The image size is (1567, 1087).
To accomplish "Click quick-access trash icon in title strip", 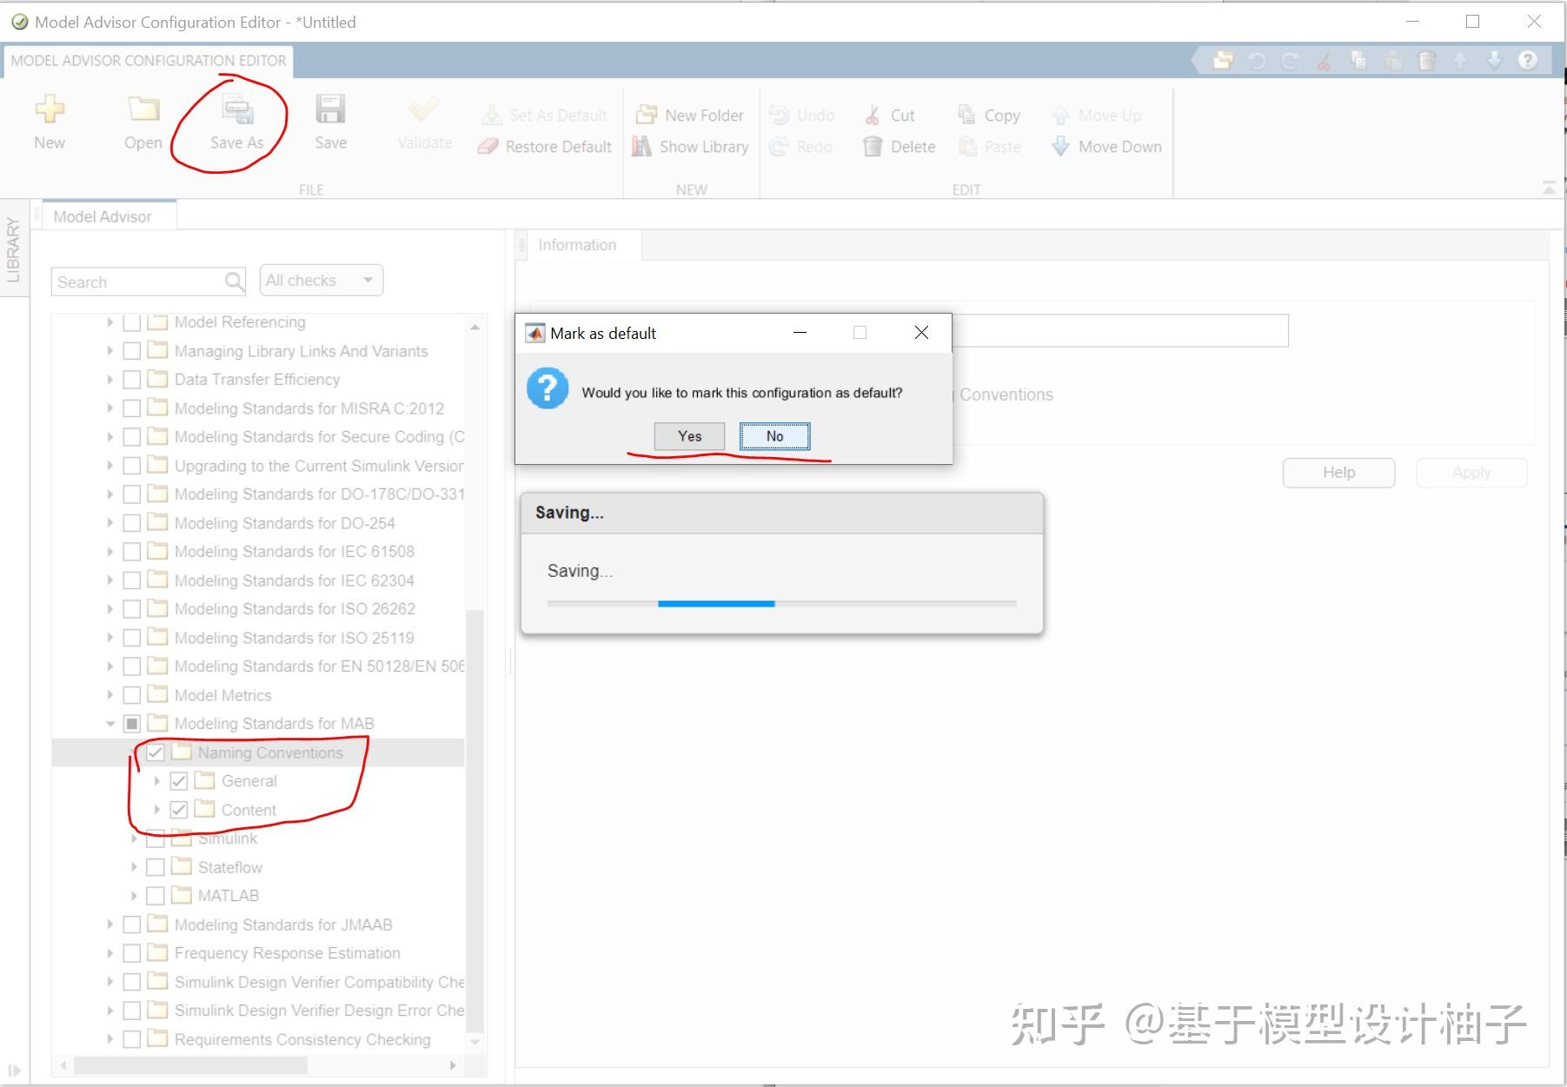I will (1426, 60).
